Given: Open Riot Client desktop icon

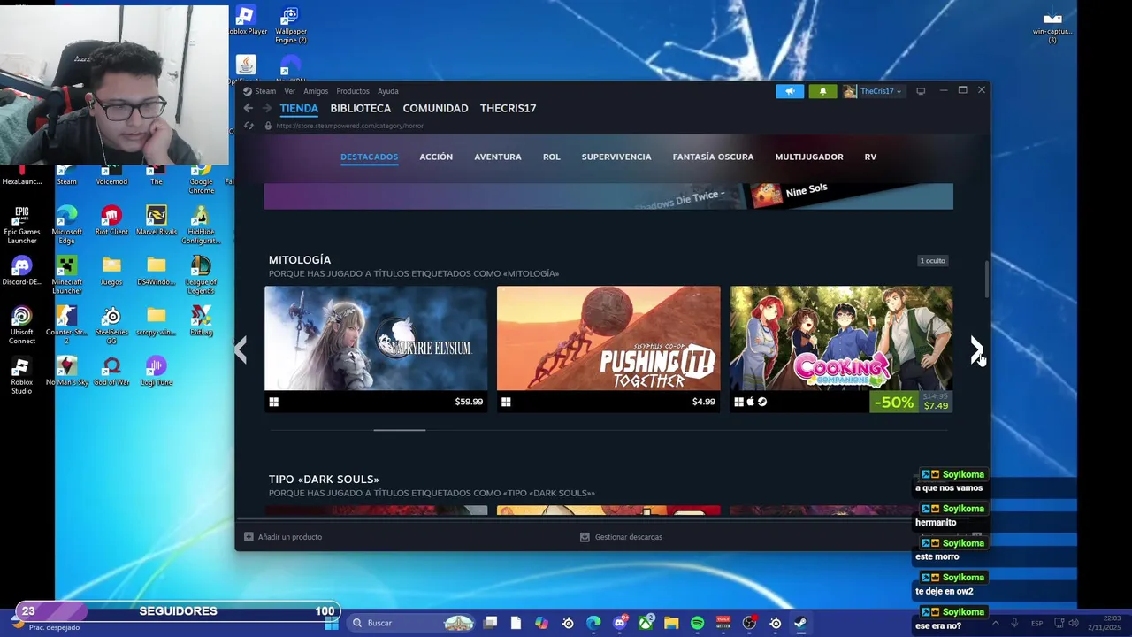Looking at the screenshot, I should pyautogui.click(x=111, y=221).
